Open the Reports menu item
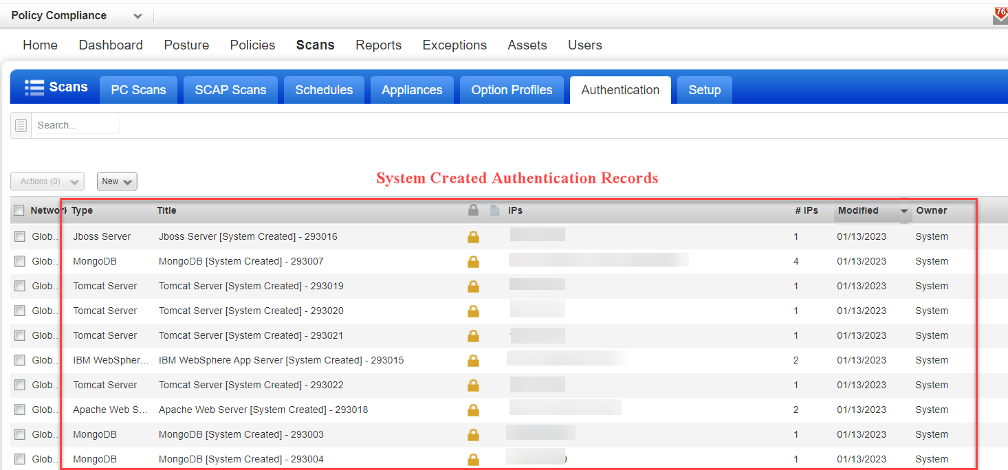Screen dimensions: 1008x470 point(378,45)
